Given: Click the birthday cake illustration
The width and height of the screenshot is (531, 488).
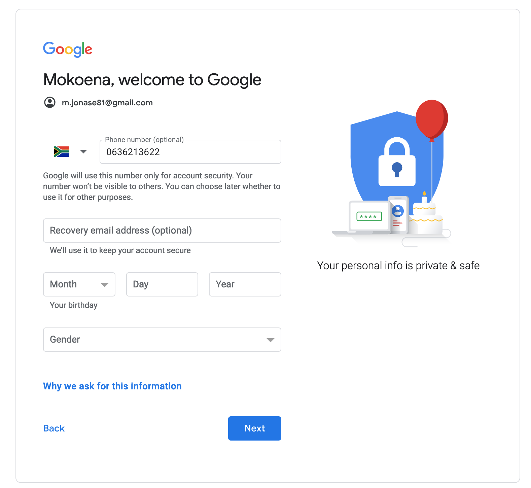Looking at the screenshot, I should [x=425, y=215].
